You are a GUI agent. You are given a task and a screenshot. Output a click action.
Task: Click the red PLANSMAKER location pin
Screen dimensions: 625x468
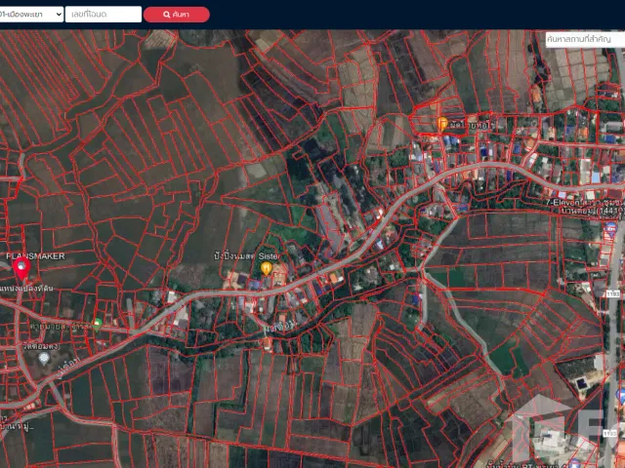coord(21,268)
